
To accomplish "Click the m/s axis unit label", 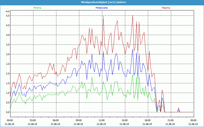I will point(8,11).
